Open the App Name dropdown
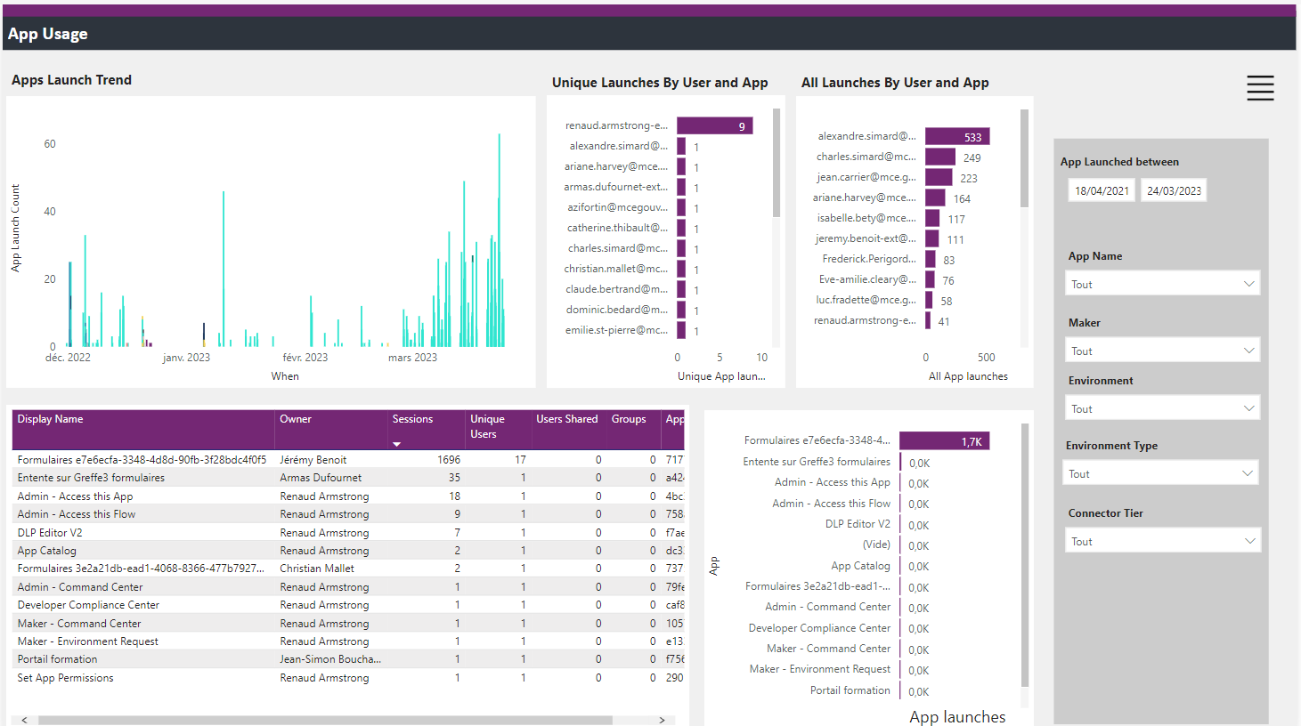The image size is (1301, 726). pos(1163,284)
